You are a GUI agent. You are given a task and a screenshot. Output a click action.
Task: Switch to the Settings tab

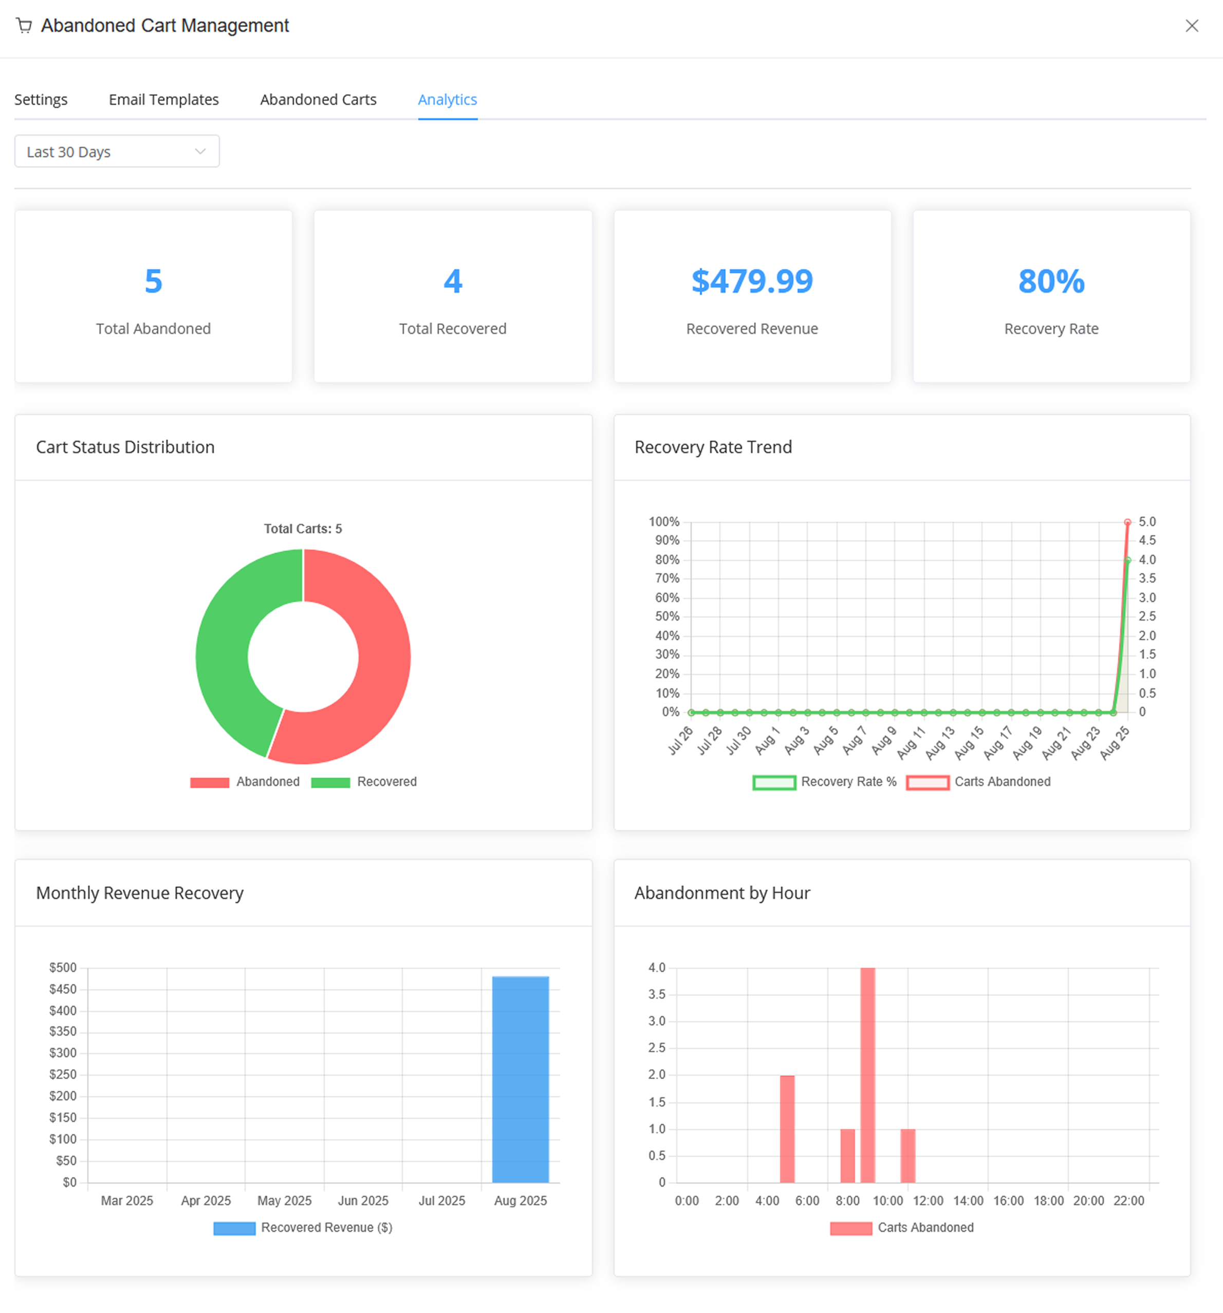pyautogui.click(x=41, y=100)
